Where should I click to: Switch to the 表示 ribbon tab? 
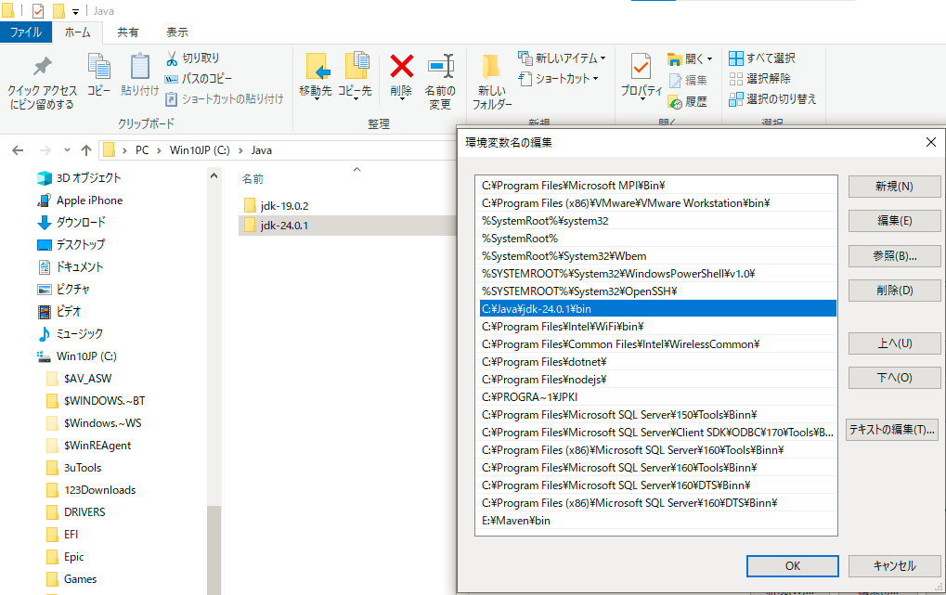(x=177, y=32)
